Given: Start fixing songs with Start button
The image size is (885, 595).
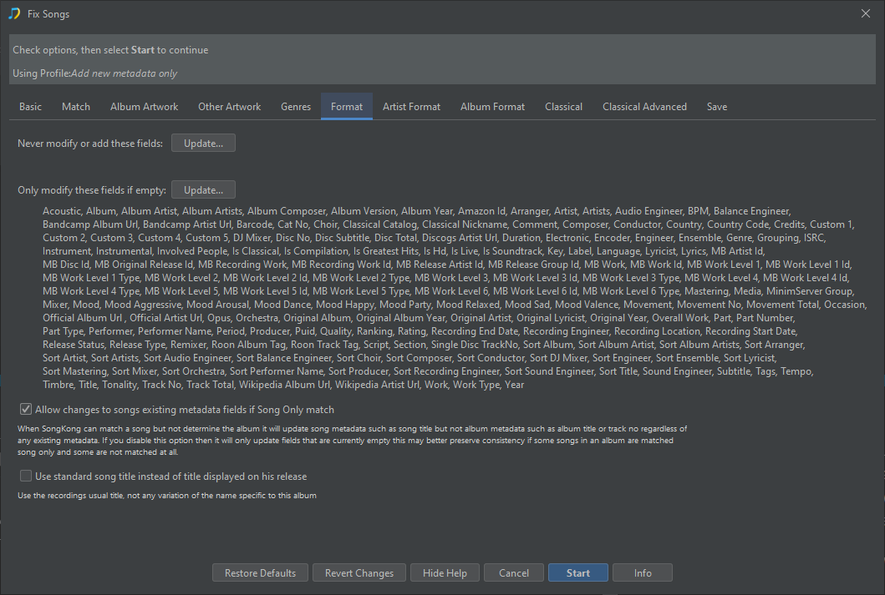Looking at the screenshot, I should point(578,572).
